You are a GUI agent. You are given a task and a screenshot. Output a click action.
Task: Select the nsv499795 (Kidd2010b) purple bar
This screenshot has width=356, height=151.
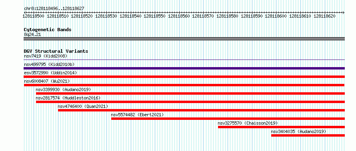[x=184, y=68]
